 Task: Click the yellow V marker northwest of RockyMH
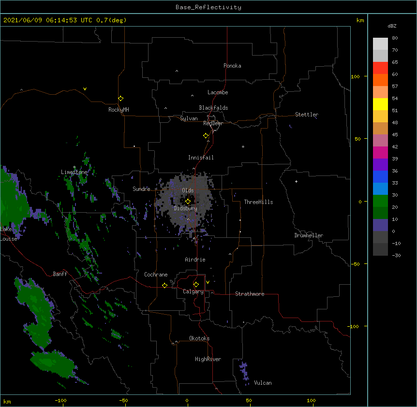click(x=85, y=89)
